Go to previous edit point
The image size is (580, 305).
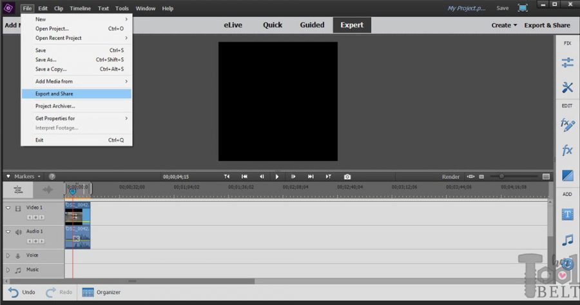(244, 177)
